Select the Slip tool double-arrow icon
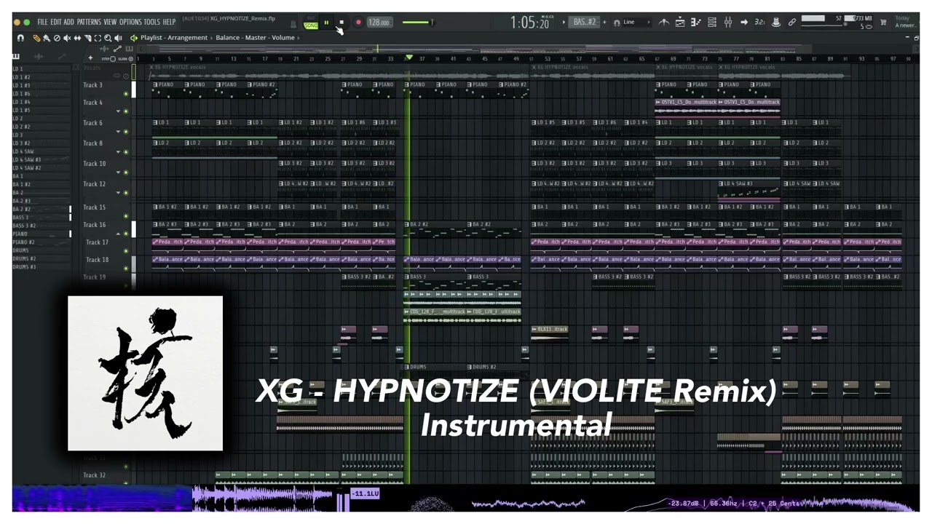932x524 pixels. pos(77,38)
